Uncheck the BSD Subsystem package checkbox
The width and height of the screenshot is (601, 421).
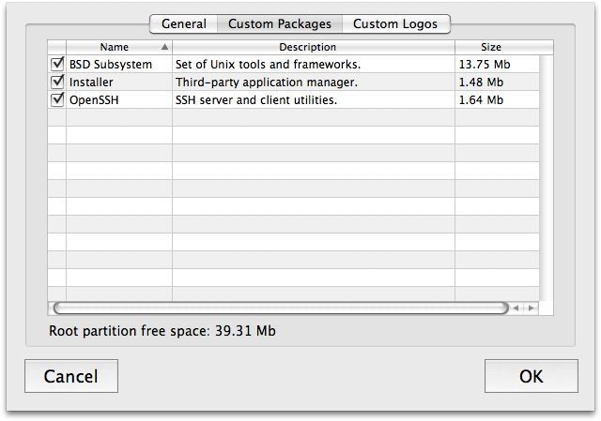pyautogui.click(x=57, y=65)
